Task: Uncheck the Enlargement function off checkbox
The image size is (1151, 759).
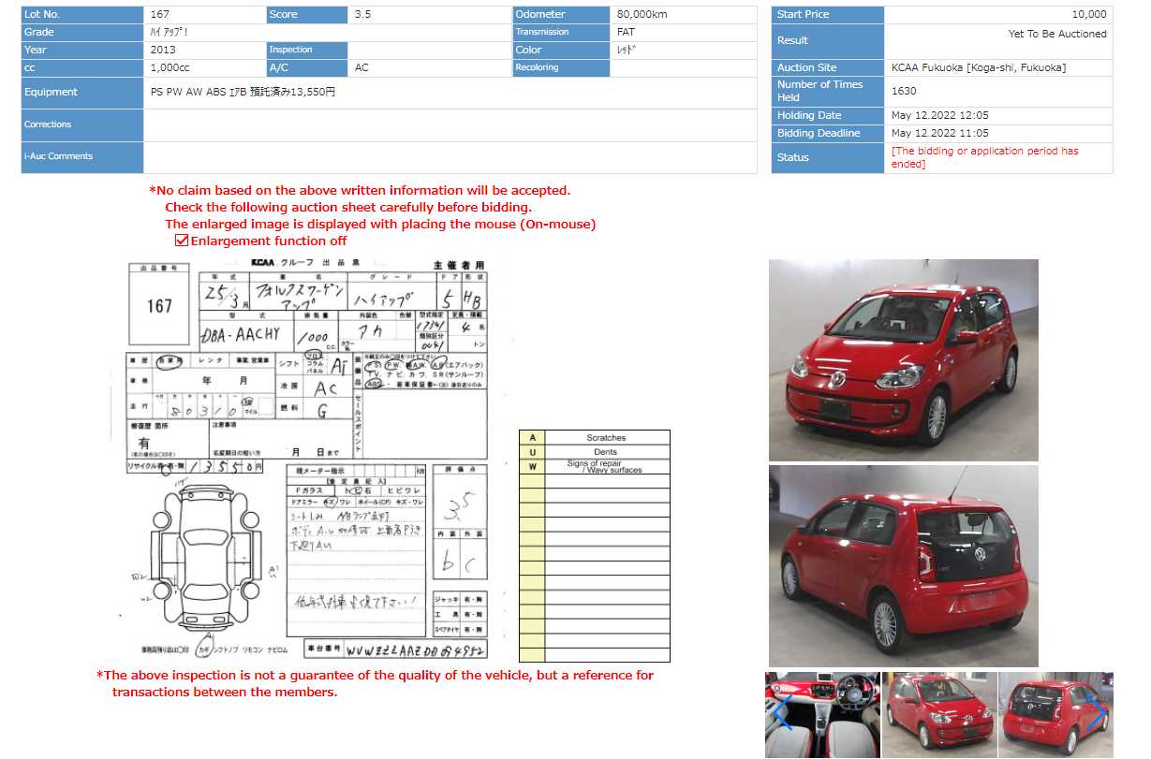Action: click(x=182, y=241)
